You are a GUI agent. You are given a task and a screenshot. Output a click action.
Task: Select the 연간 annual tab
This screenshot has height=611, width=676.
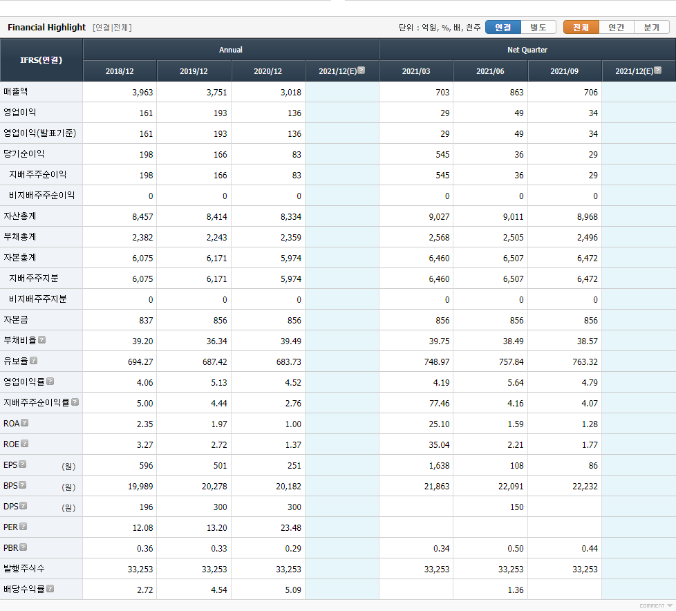[617, 27]
